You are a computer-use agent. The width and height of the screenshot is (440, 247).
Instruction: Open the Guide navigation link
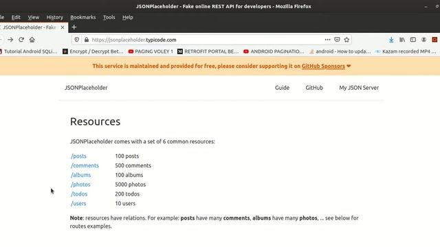pos(282,88)
